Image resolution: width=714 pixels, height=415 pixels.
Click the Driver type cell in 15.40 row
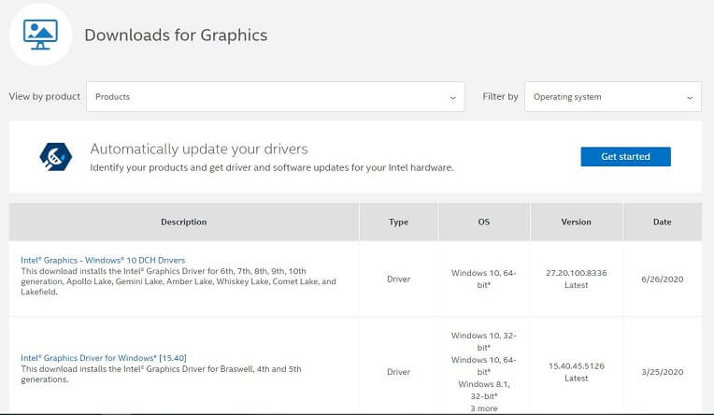398,372
